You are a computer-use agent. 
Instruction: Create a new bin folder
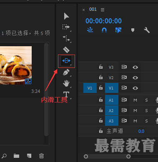16,156
